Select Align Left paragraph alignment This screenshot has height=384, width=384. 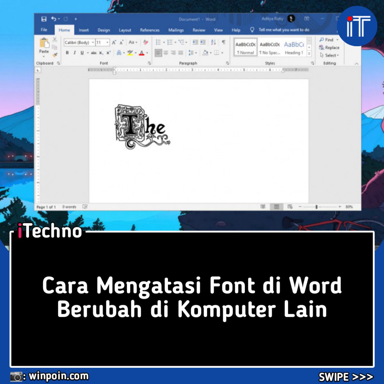click(x=158, y=53)
